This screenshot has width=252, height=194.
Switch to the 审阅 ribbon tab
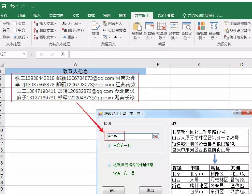(107, 15)
